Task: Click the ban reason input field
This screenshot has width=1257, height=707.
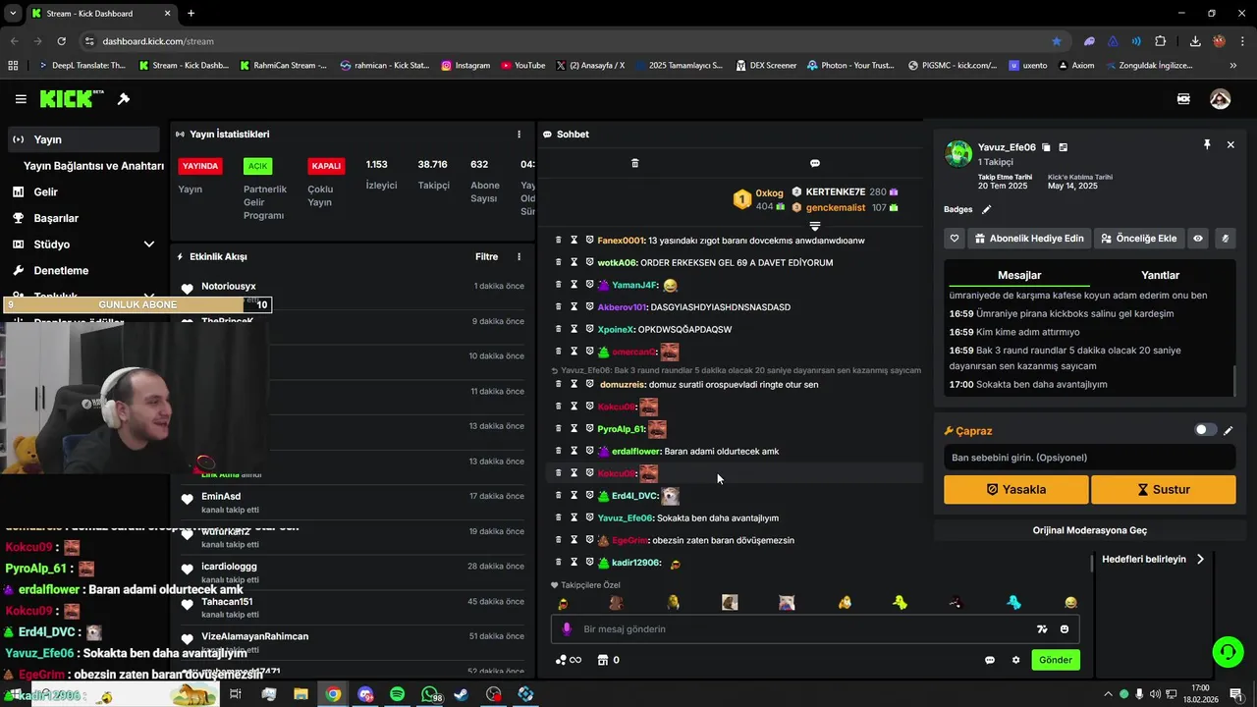Action: pos(1089,458)
